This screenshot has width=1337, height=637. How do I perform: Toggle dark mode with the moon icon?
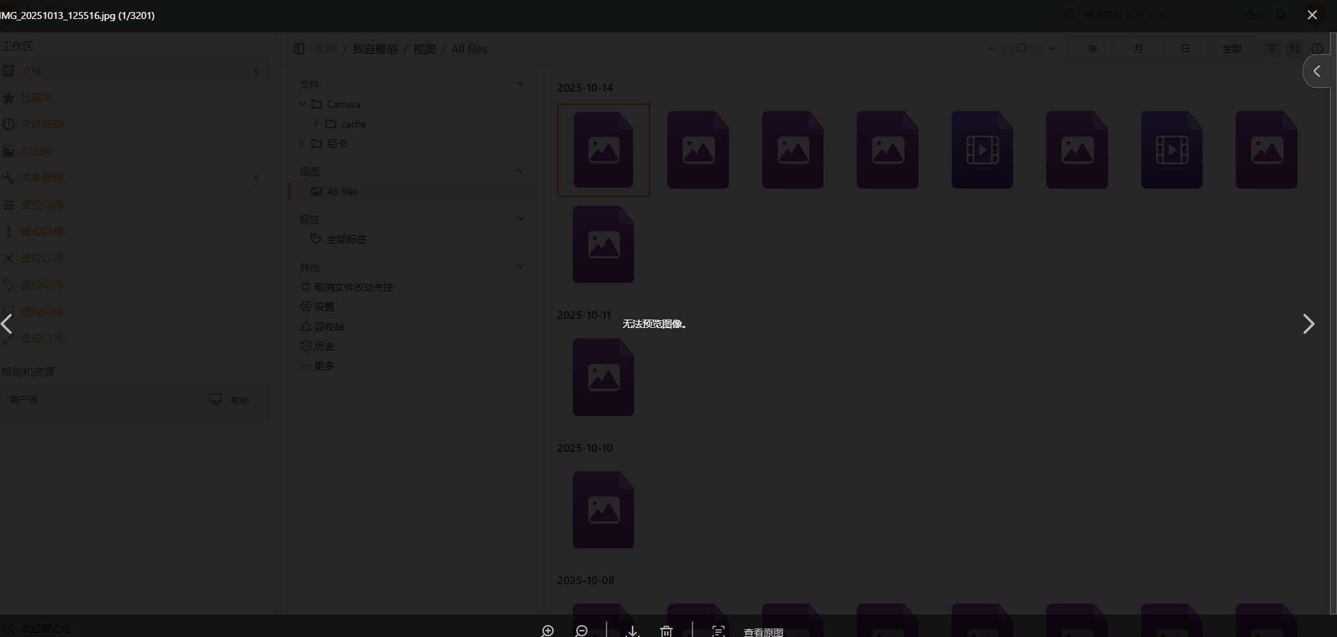click(x=1252, y=14)
